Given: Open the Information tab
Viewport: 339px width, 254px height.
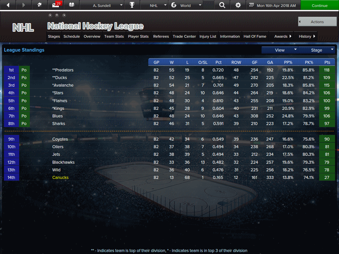Looking at the screenshot, I should pos(230,36).
